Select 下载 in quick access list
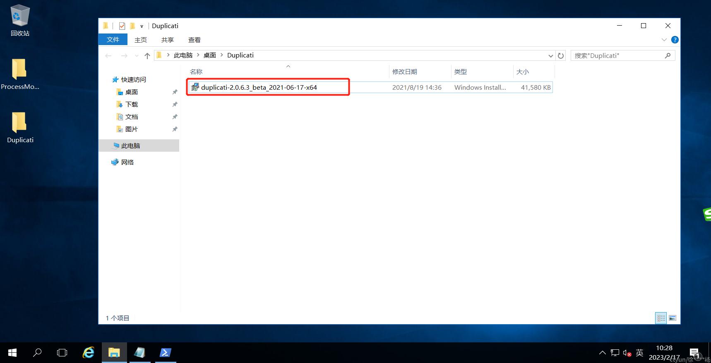Viewport: 711px width, 363px height. point(132,104)
